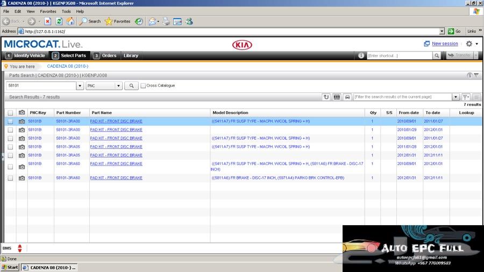Click the funnel filter icon
Screen dimensions: 484x272
(466, 97)
